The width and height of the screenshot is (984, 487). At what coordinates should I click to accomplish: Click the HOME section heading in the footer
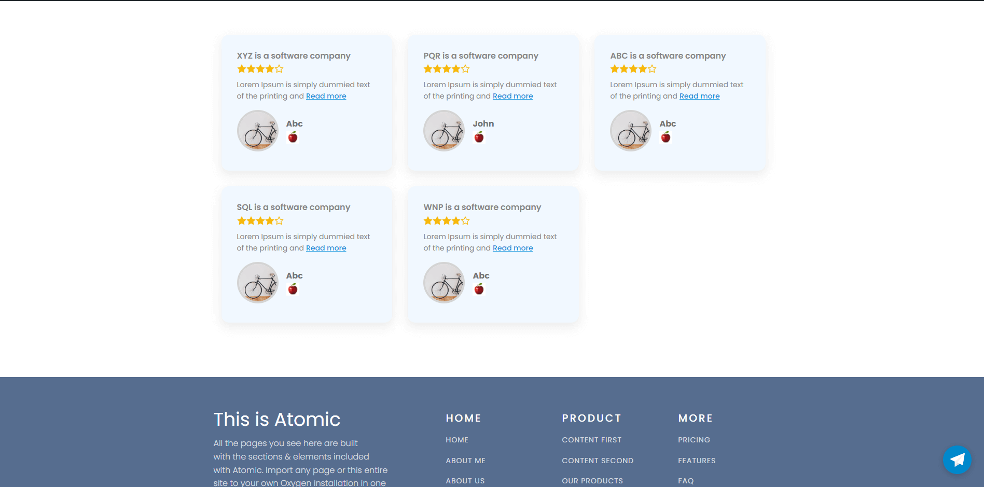point(463,418)
